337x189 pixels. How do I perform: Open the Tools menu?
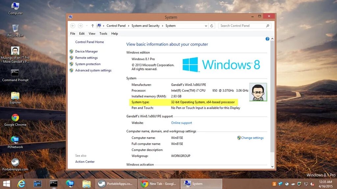click(x=103, y=34)
